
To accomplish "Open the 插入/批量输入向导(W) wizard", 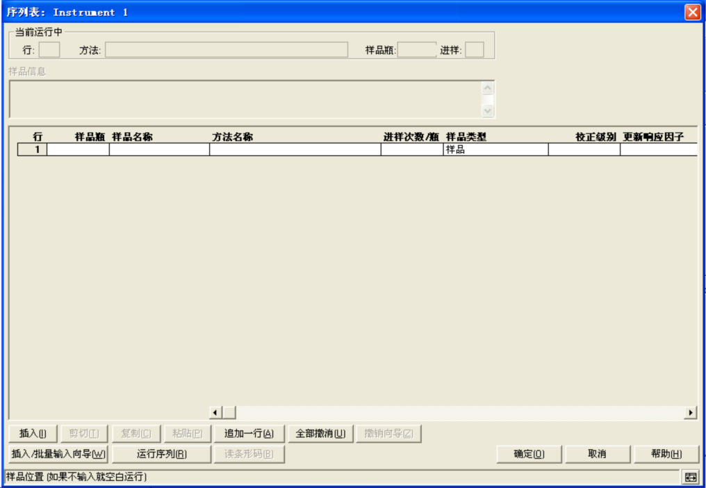I will coord(57,454).
